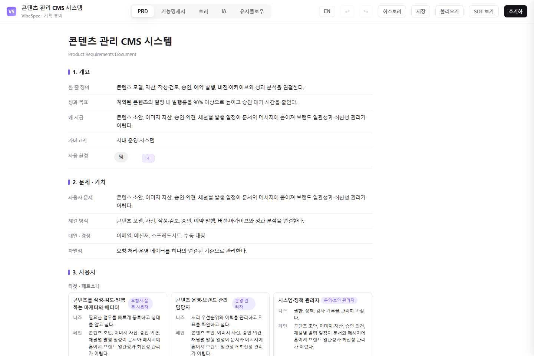Click the 콘텐츠 관리 CMS 시스템 page heading

[x=120, y=41]
